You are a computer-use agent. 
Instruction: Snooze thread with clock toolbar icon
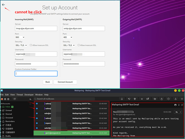click(169, 99)
